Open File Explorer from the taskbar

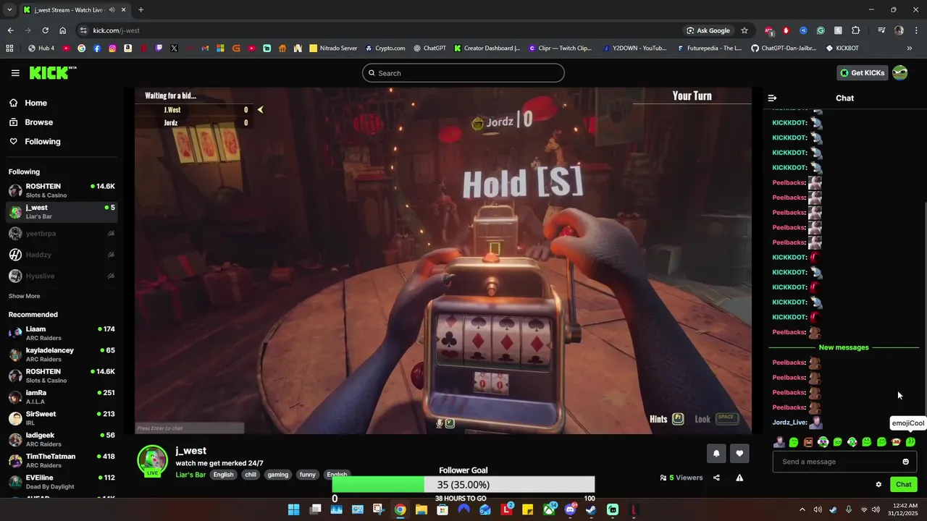click(x=421, y=509)
